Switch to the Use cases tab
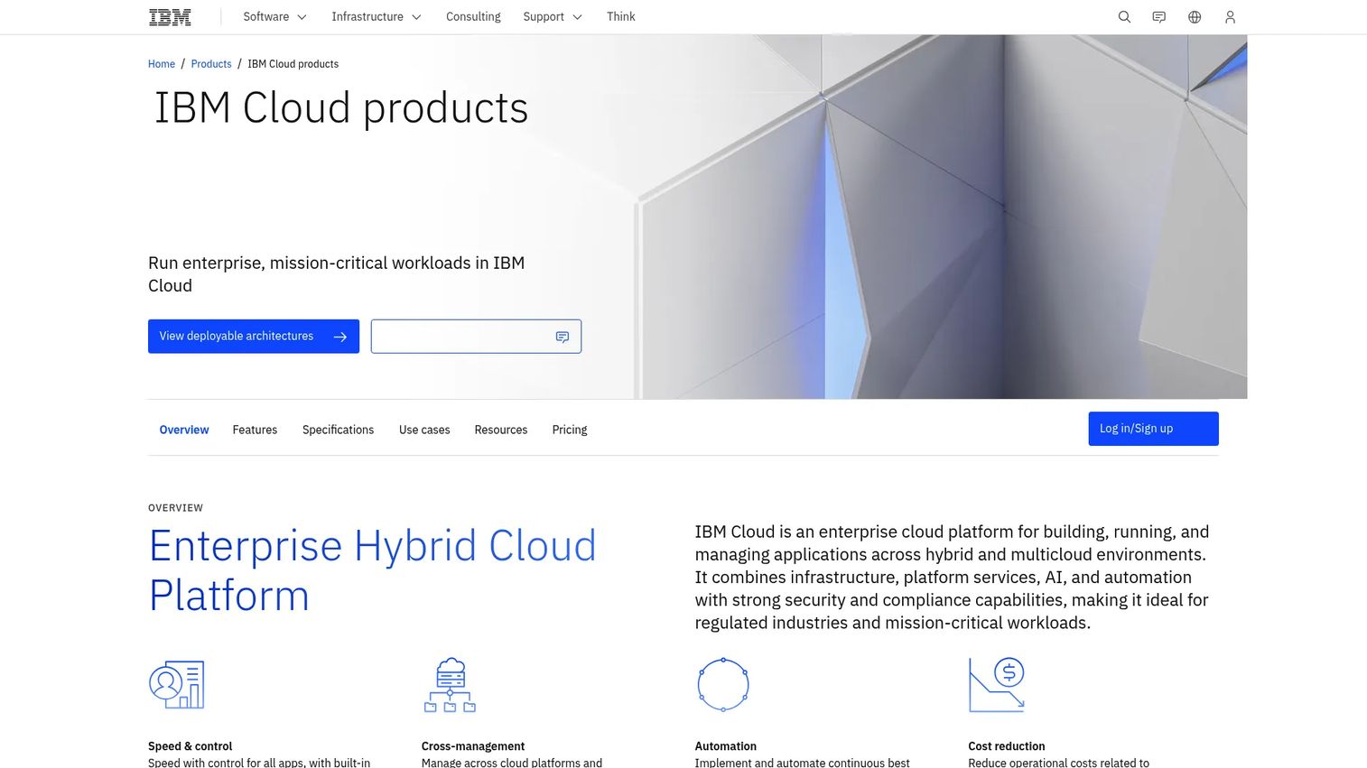1367x768 pixels. click(424, 430)
